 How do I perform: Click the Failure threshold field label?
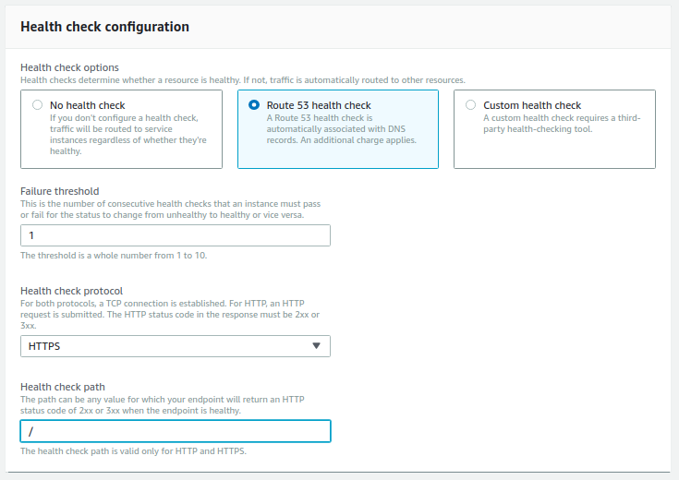point(60,191)
